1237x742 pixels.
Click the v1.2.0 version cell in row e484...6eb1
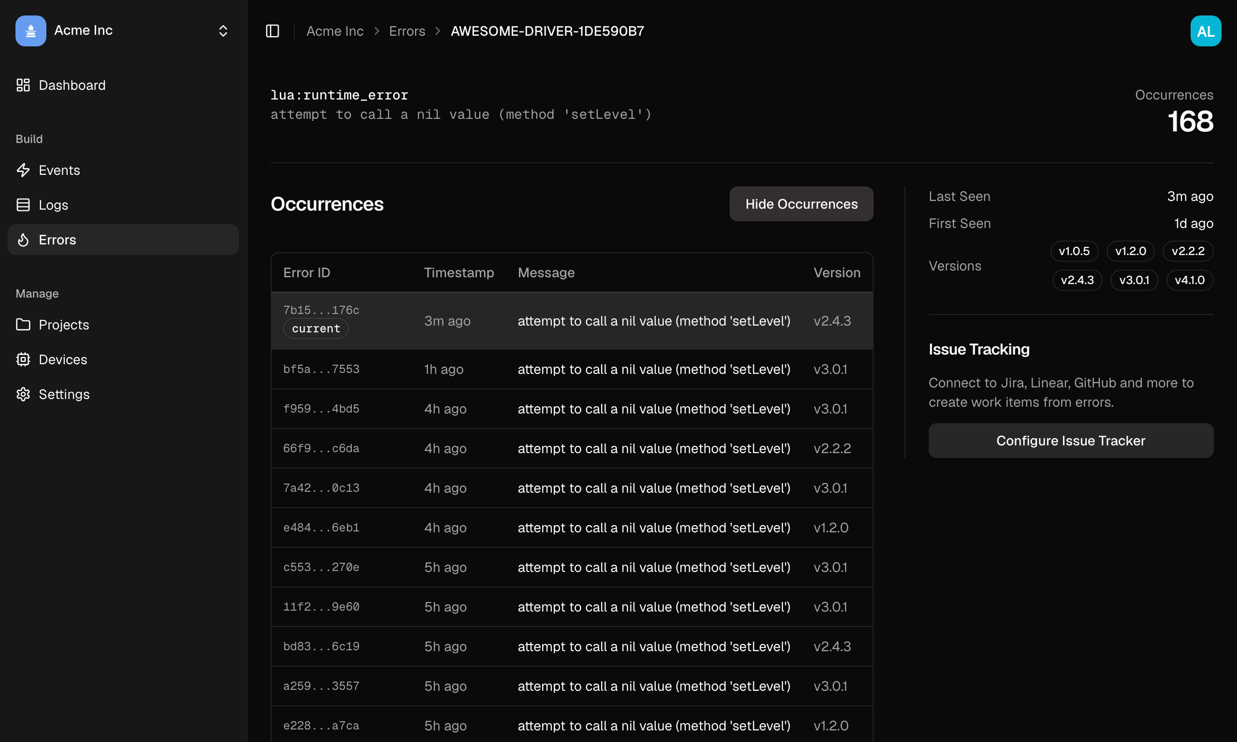pyautogui.click(x=831, y=528)
